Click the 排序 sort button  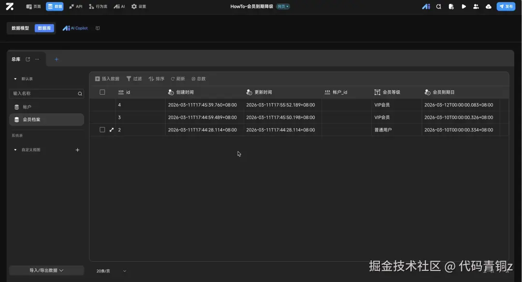(157, 79)
